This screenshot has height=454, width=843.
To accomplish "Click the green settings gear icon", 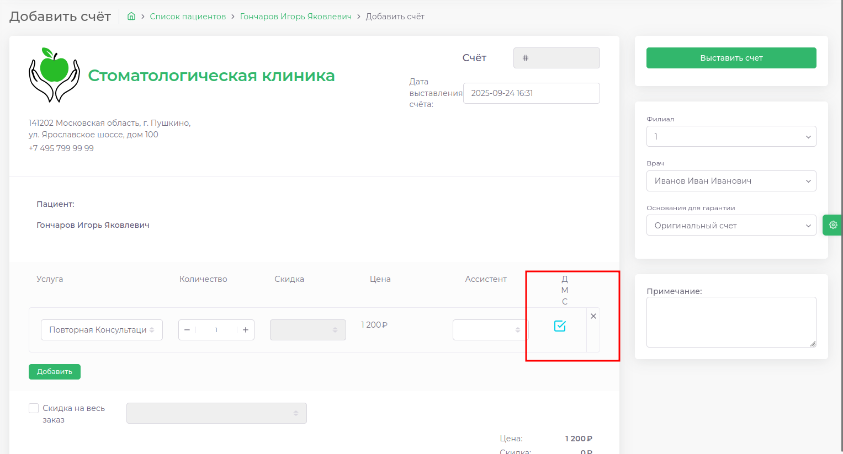I will 833,225.
